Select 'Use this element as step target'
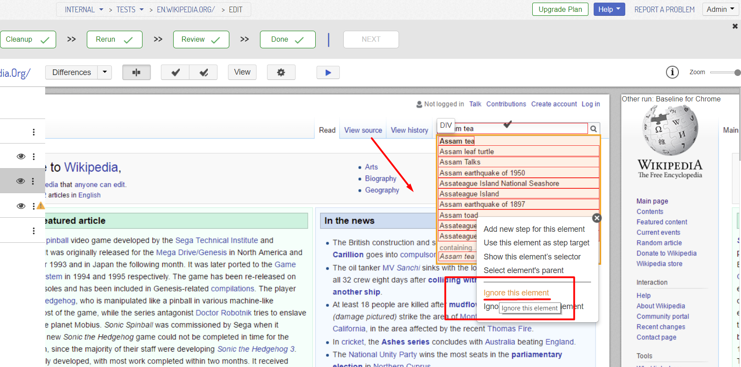This screenshot has height=367, width=741. click(536, 243)
